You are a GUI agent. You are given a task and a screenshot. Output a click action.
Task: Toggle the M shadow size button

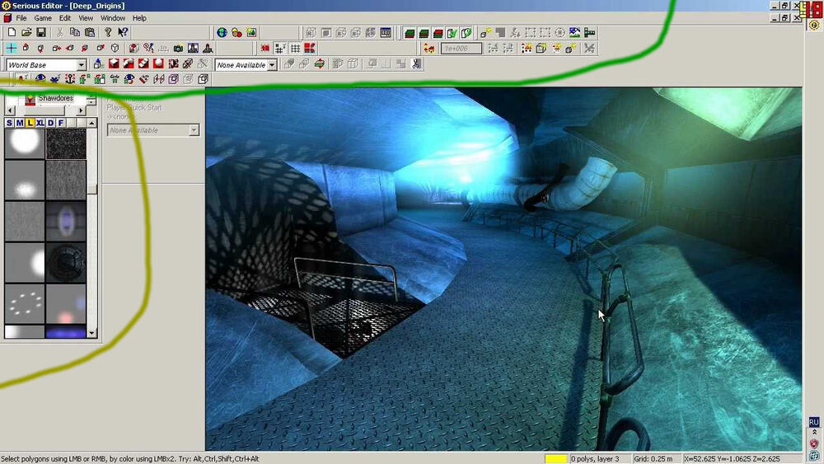point(20,123)
